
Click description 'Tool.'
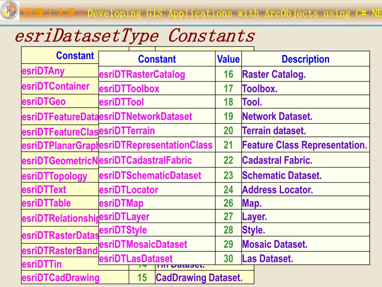pos(252,102)
